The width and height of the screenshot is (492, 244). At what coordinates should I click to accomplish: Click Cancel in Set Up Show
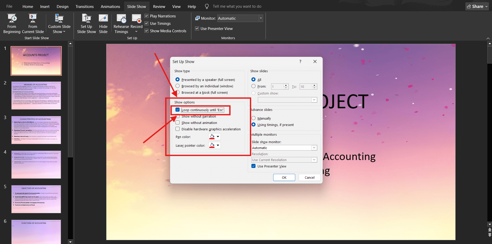pos(310,177)
